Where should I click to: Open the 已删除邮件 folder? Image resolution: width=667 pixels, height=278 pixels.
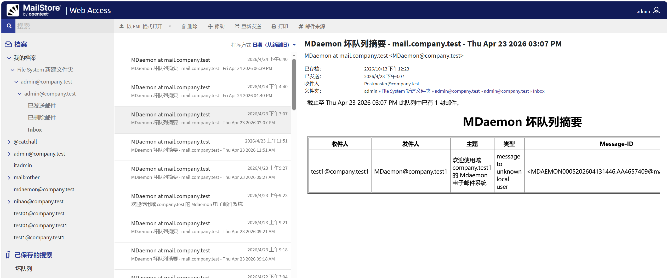(42, 118)
